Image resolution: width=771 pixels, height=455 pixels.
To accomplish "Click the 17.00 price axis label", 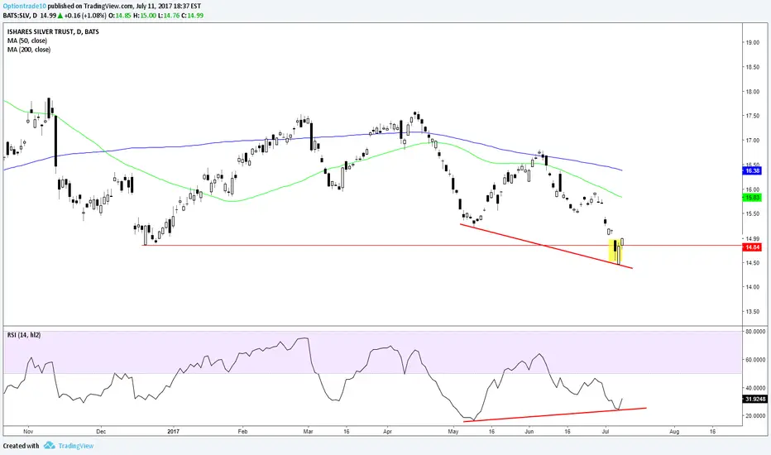I will [752, 141].
